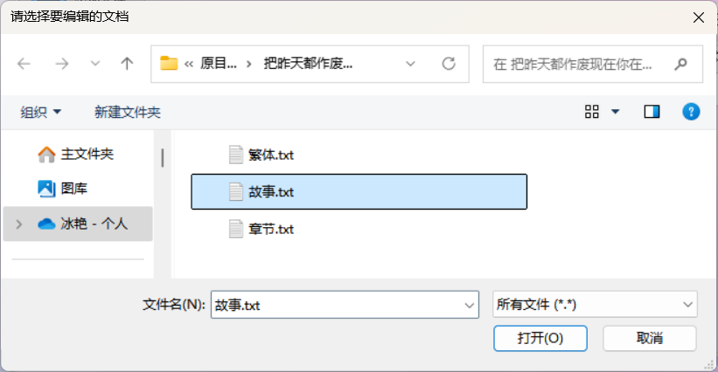Expand the address bar history dropdown

pyautogui.click(x=410, y=64)
